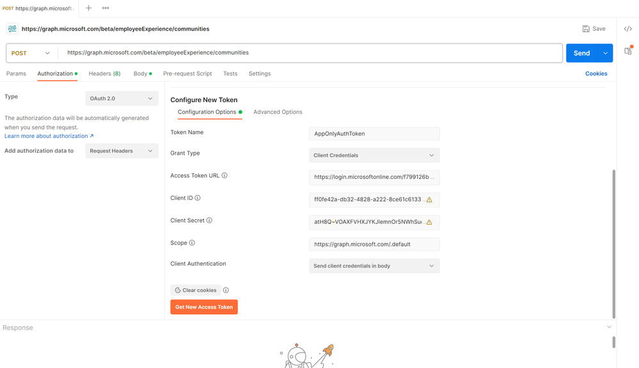Open the Request Headers dropdown
The image size is (639, 368).
tap(122, 151)
